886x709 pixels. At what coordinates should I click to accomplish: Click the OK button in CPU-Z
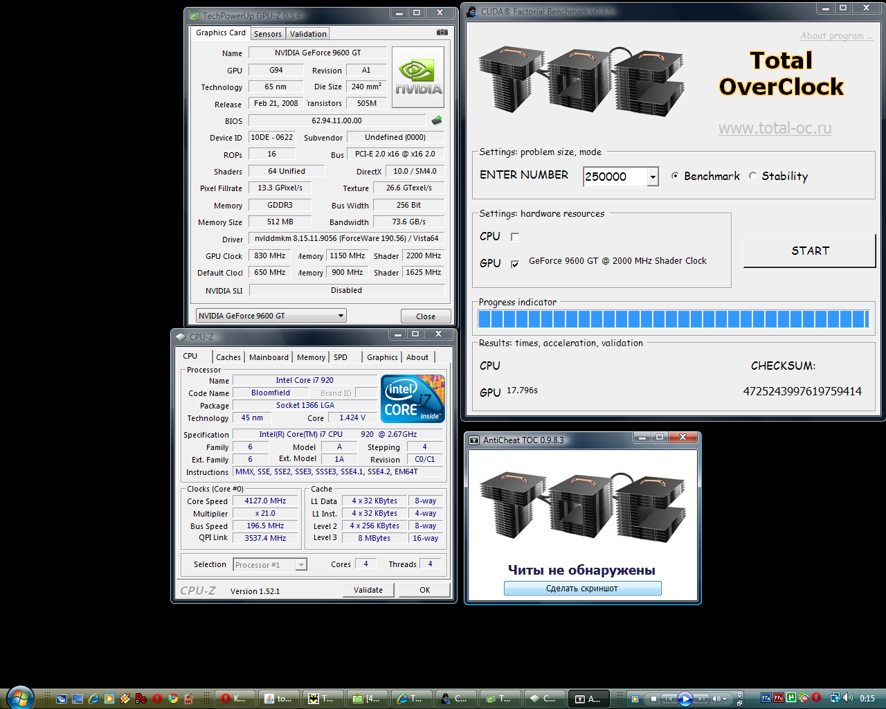424,590
